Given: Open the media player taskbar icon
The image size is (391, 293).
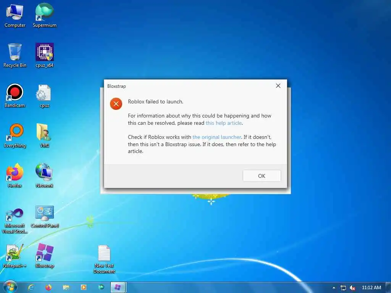Looking at the screenshot, I should tap(84, 288).
